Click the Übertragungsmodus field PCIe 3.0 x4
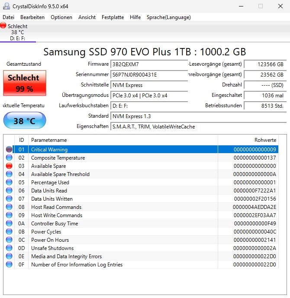Screen dimensions: 290x298 click(149, 96)
